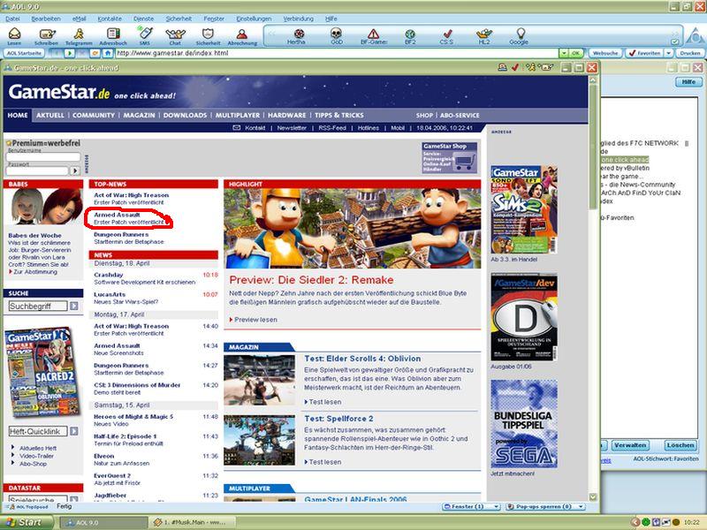Click the Windows Start button
The height and width of the screenshot is (530, 707).
point(27,522)
